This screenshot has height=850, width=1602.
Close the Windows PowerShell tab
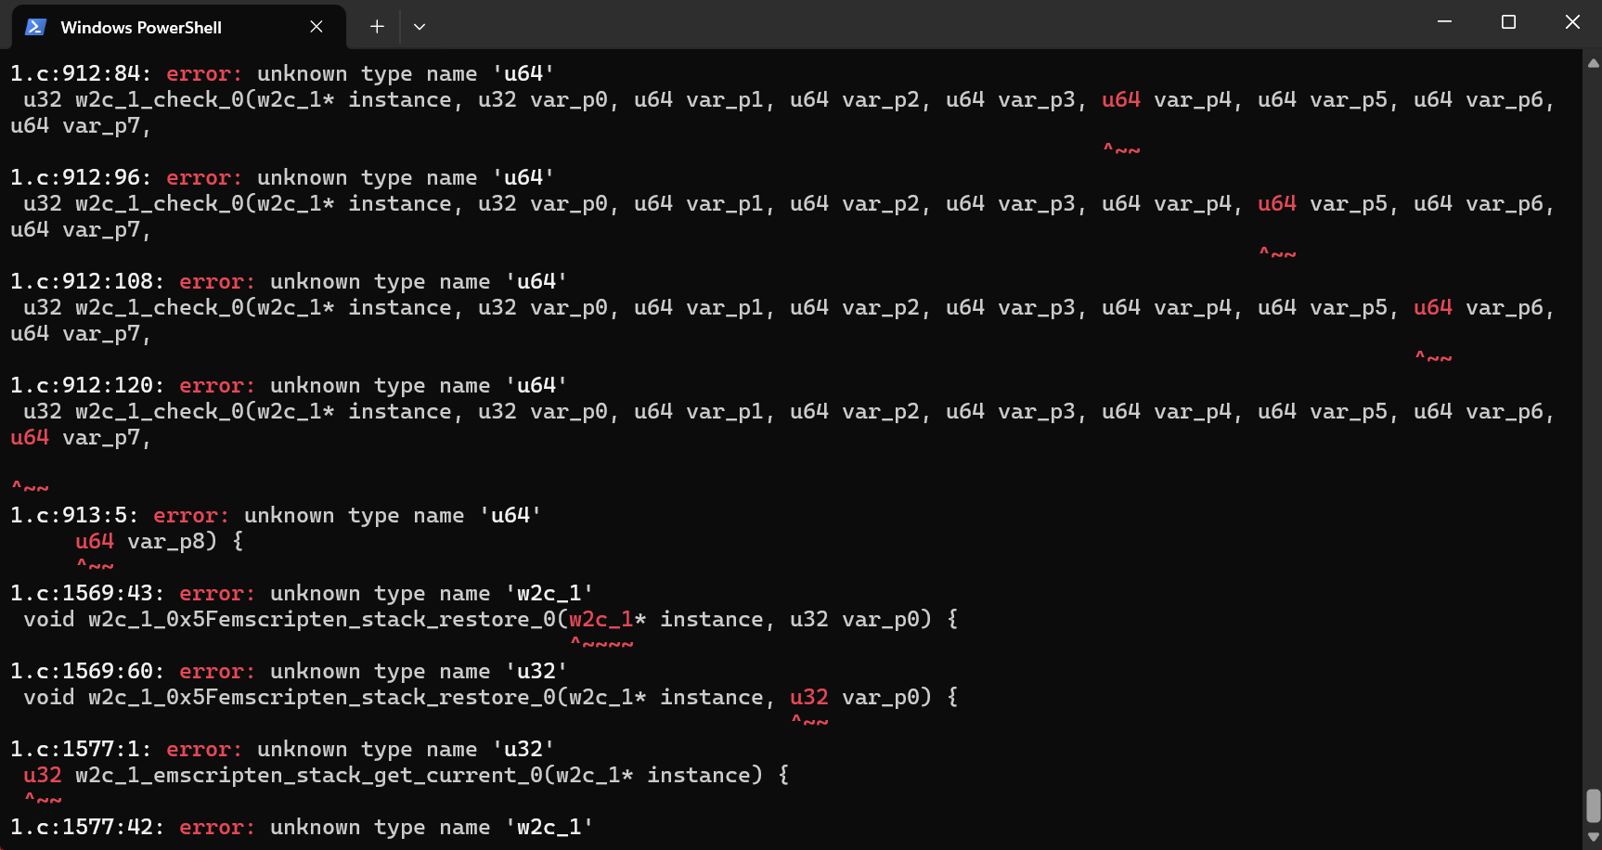(x=317, y=27)
